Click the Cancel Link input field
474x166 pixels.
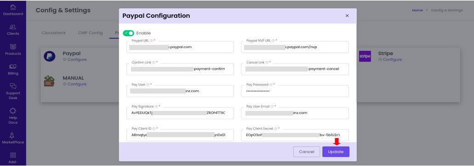(x=295, y=69)
